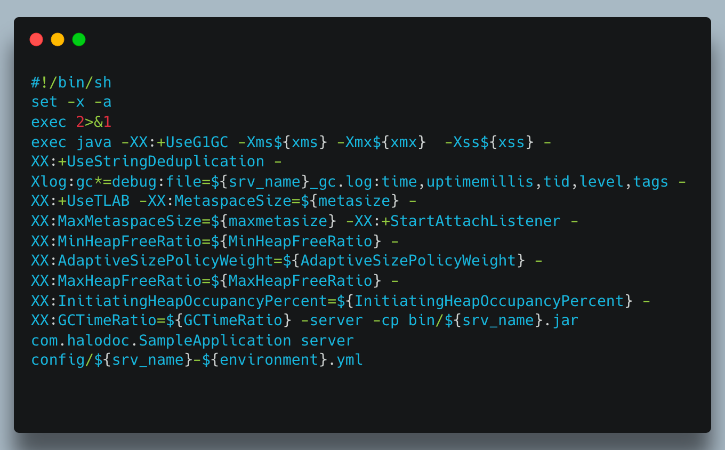Click the +StartAttachListener flag
The width and height of the screenshot is (725, 450).
coord(471,221)
